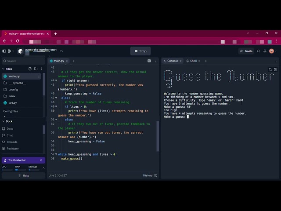Focus the file Search field
281x211 pixels.
23,61
